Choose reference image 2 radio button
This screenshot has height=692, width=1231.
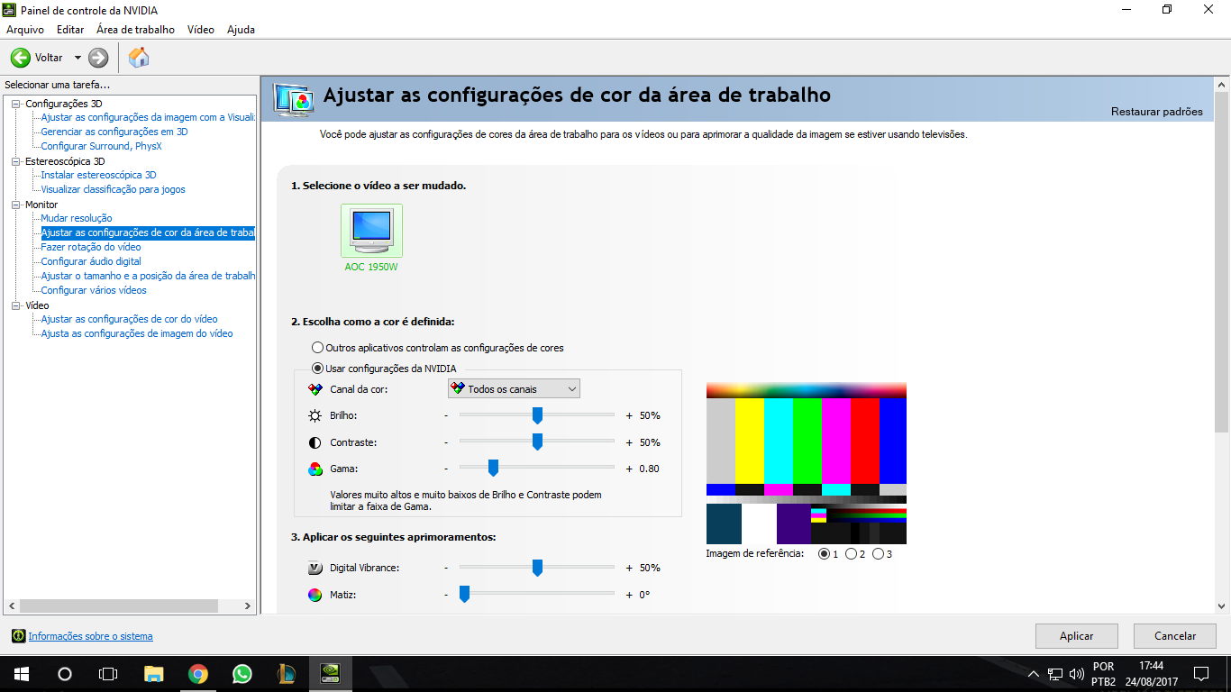click(851, 554)
